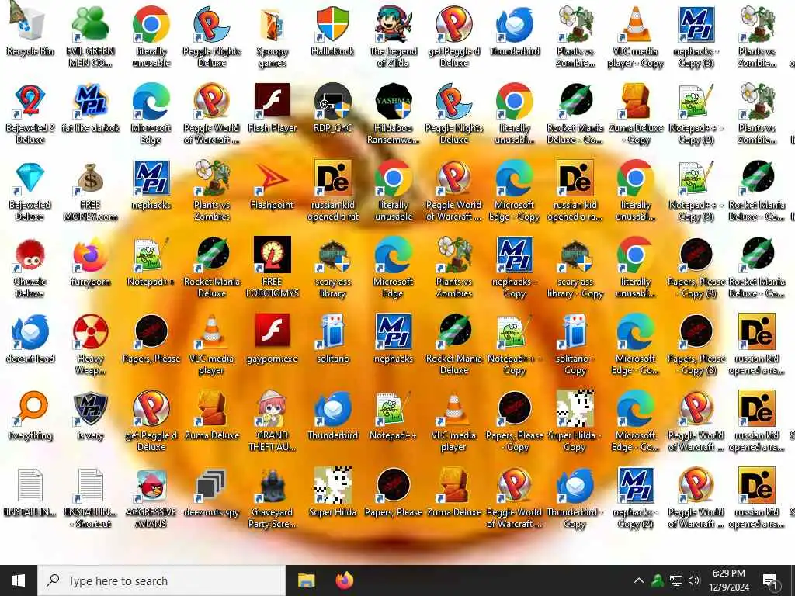Open the notification center
The width and height of the screenshot is (795, 596).
point(770,581)
